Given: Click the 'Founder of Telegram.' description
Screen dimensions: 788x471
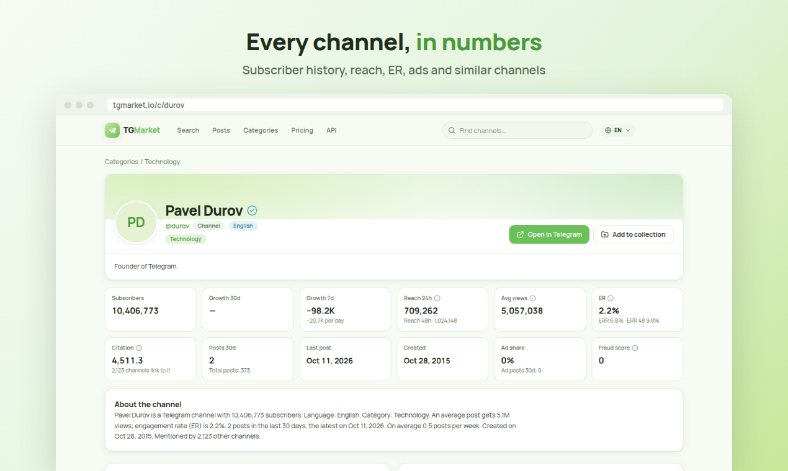Looking at the screenshot, I should (x=146, y=266).
